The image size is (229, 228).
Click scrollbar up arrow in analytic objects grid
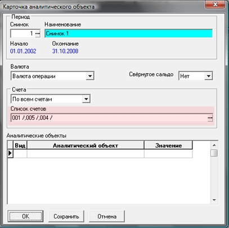click(x=214, y=145)
